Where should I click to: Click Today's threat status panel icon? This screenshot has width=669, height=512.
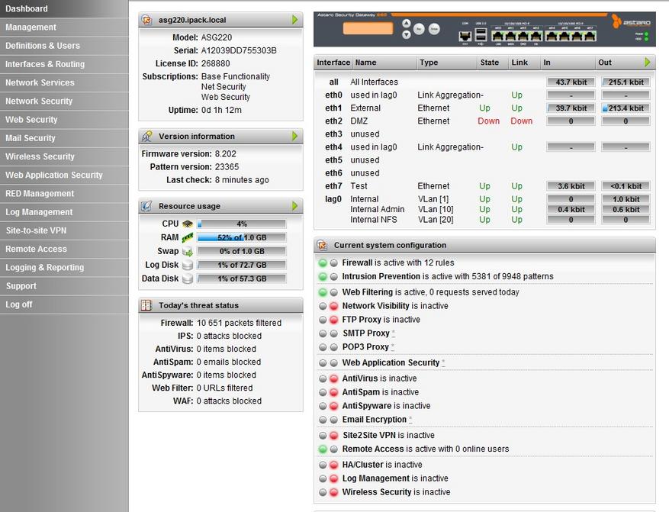click(x=146, y=305)
